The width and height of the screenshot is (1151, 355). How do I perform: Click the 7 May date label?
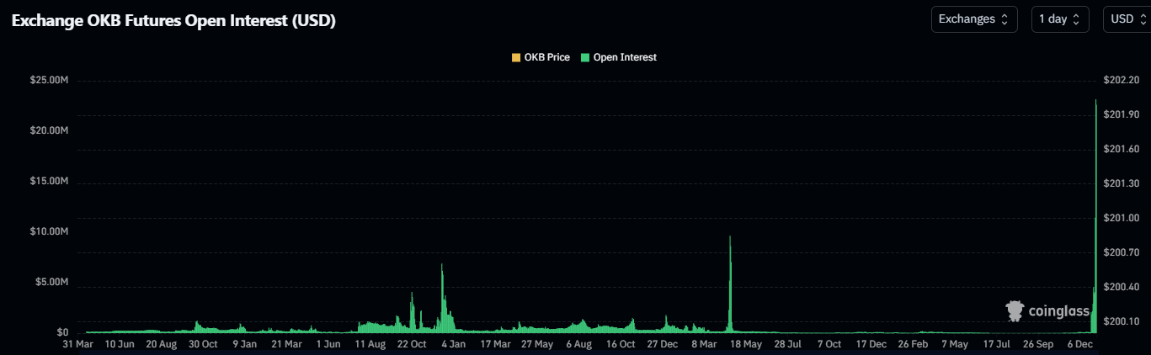coord(955,344)
